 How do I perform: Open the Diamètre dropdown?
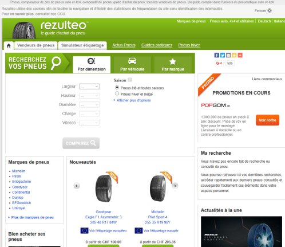[x=89, y=105]
